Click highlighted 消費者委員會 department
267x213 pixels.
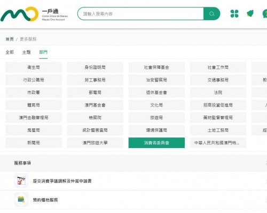pyautogui.click(x=156, y=143)
